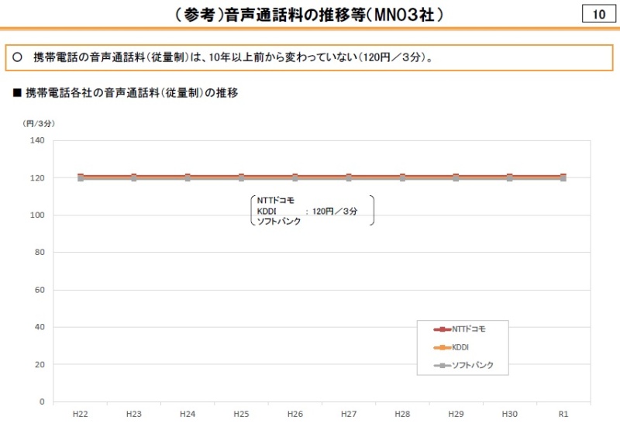Click the x-axis label H26
Viewport: 620px width, 427px height.
pos(295,414)
